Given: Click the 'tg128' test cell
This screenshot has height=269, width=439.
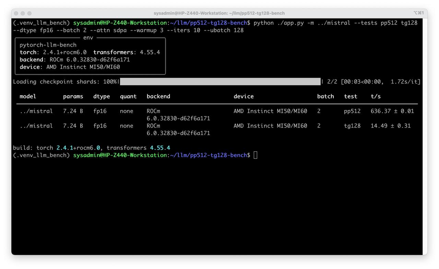Looking at the screenshot, I should pos(352,126).
